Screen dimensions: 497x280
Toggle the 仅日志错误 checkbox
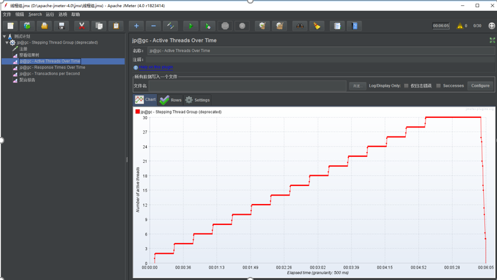pyautogui.click(x=406, y=86)
